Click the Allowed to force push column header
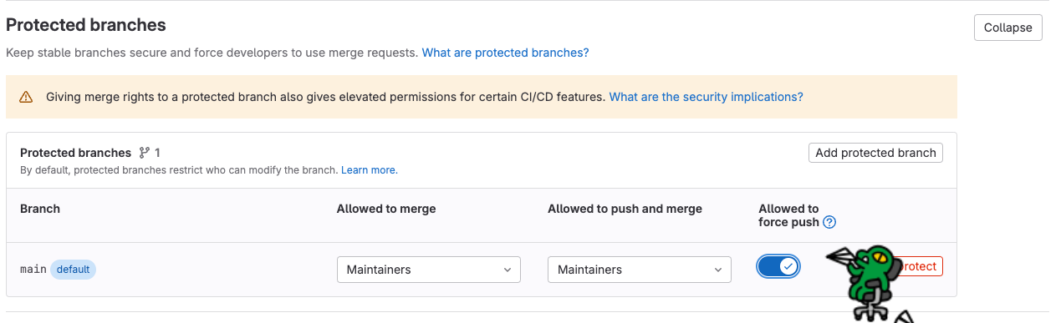The height and width of the screenshot is (323, 1061). point(788,215)
